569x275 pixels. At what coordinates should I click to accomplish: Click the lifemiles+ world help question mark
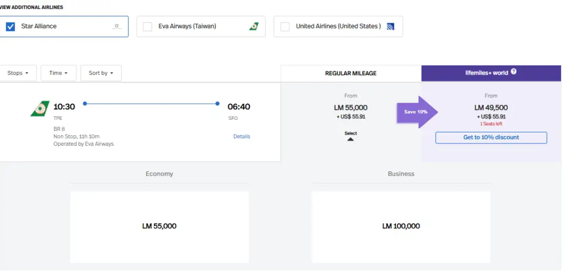coord(514,72)
